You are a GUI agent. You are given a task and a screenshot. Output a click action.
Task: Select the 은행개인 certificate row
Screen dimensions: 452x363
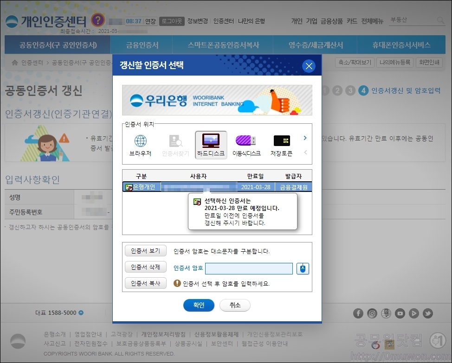[x=217, y=187]
